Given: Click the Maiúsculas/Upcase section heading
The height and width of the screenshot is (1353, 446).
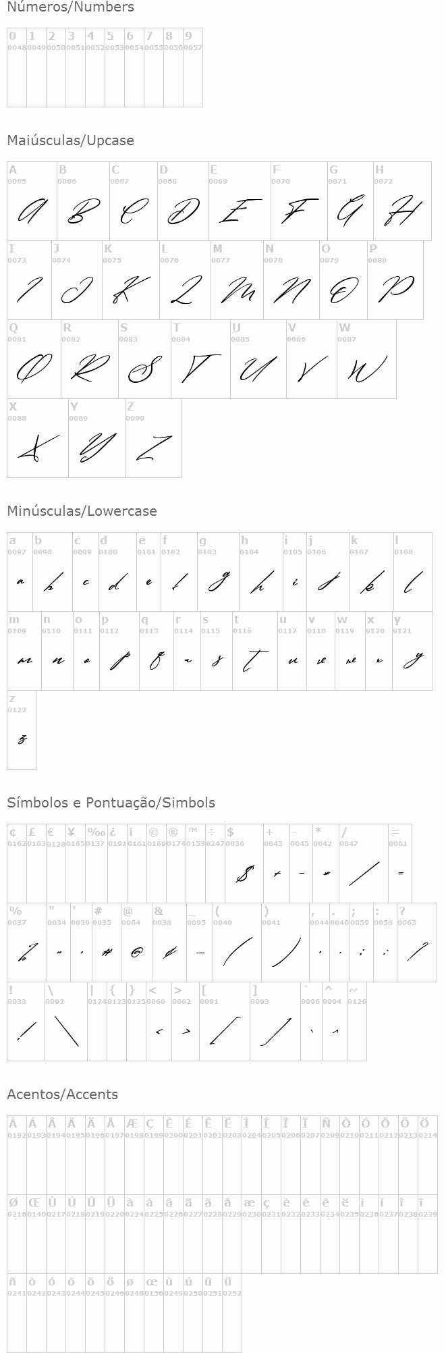Looking at the screenshot, I should [71, 140].
